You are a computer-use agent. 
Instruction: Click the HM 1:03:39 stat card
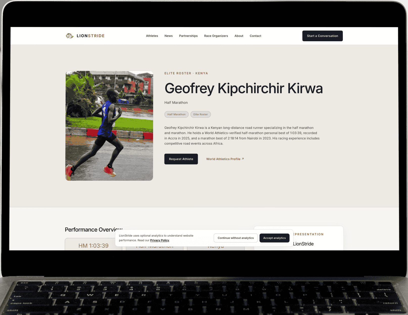93,244
